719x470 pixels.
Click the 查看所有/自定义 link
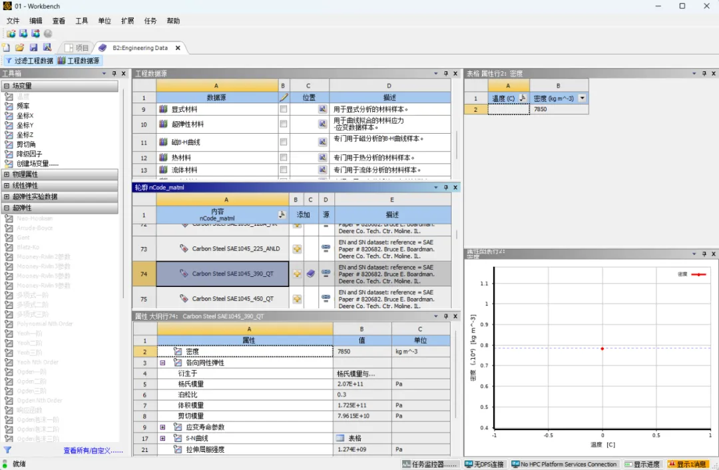tap(93, 451)
